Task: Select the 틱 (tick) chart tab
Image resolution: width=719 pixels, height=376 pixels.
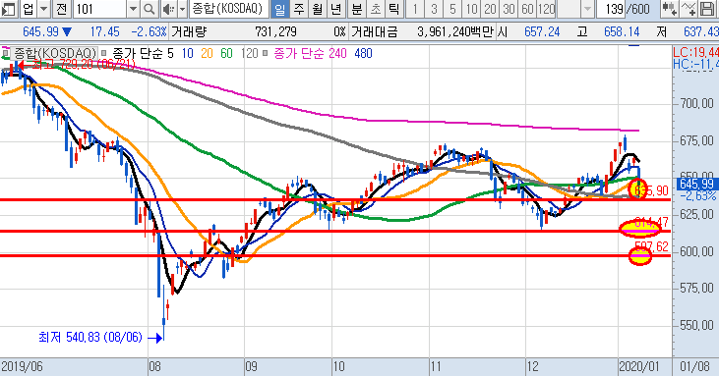Action: click(393, 9)
